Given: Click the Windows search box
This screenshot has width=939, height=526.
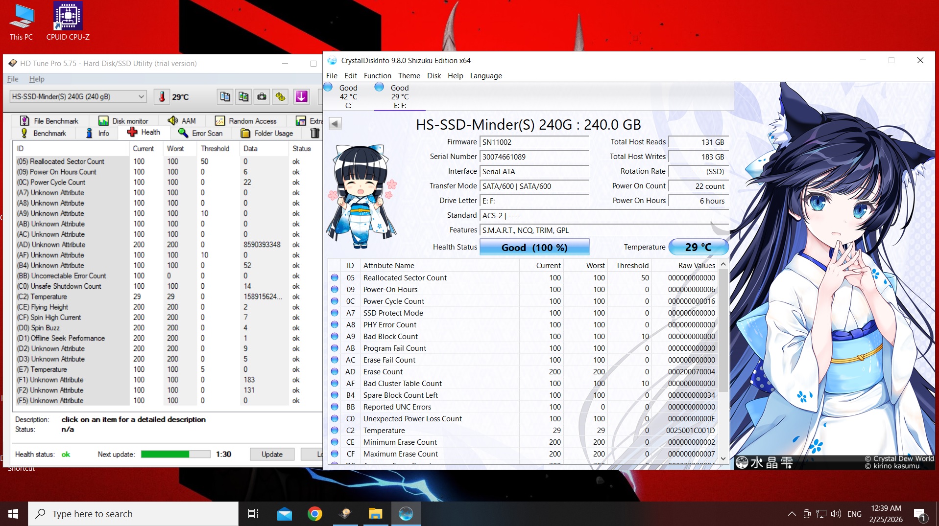Looking at the screenshot, I should point(133,514).
